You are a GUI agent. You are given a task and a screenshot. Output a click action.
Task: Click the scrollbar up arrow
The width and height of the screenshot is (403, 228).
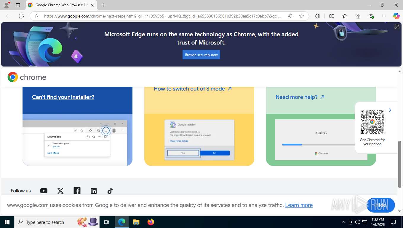pos(399,72)
